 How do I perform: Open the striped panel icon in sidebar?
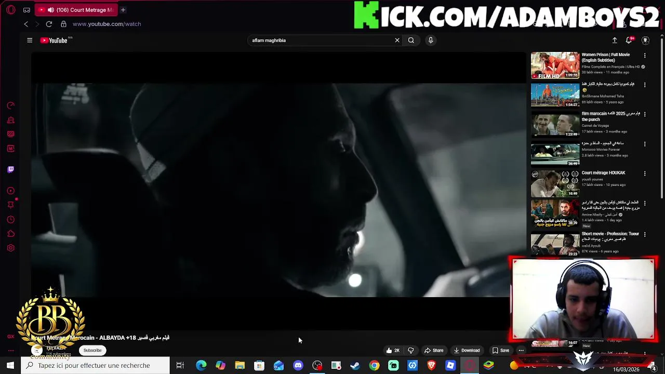tap(11, 134)
